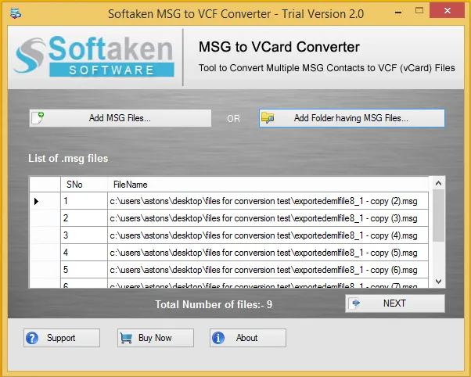
Task: Maximize the Softaken converter window
Action: click(x=419, y=11)
